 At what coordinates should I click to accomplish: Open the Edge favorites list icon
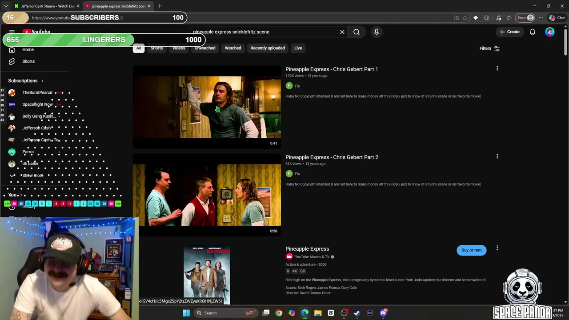tap(509, 18)
